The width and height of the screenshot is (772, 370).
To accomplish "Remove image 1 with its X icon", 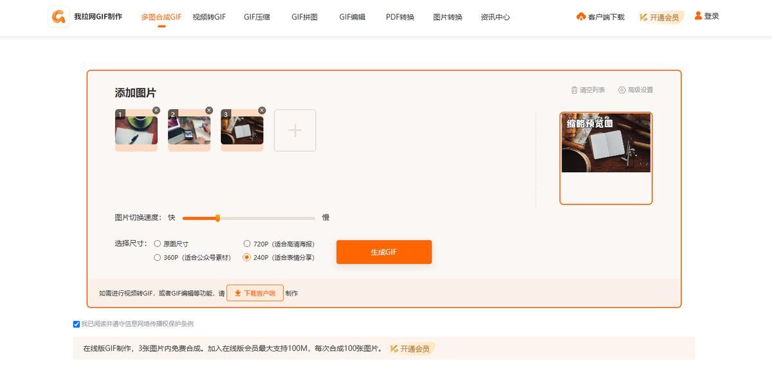I will (x=156, y=110).
